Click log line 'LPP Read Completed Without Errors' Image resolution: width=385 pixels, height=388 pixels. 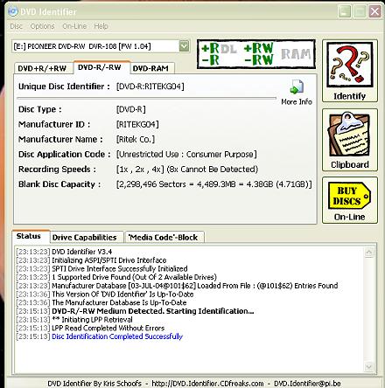coord(108,328)
